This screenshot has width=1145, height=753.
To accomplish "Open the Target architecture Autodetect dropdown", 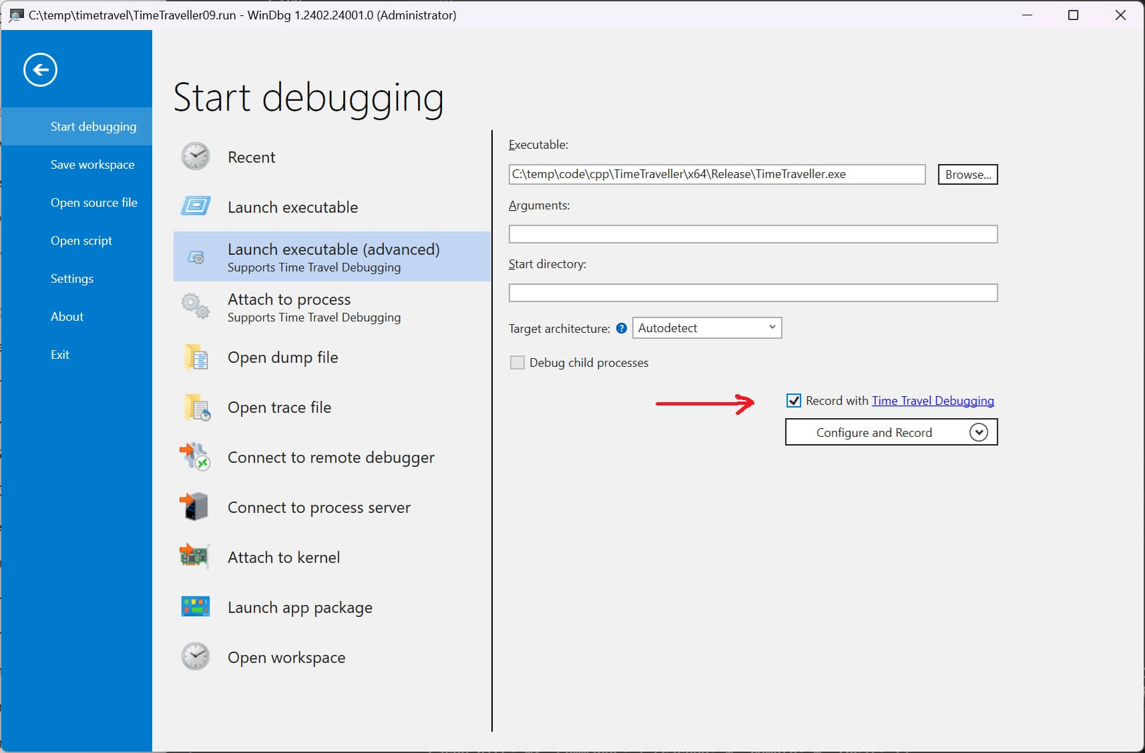I will (x=707, y=327).
